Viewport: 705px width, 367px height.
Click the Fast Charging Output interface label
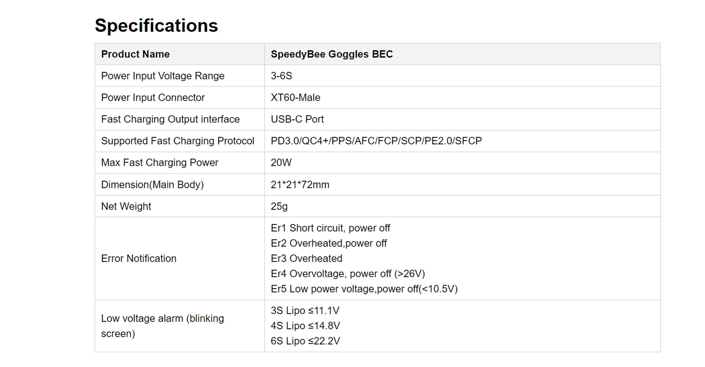pos(170,119)
